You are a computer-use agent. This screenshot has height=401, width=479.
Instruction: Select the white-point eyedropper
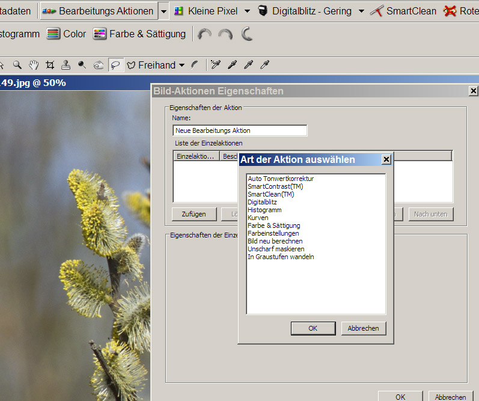[x=264, y=64]
